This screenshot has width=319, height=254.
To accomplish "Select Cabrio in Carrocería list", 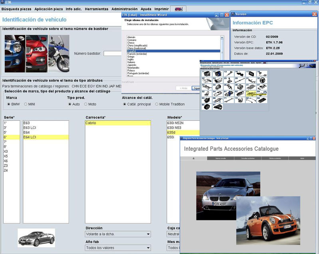I will [x=118, y=123].
